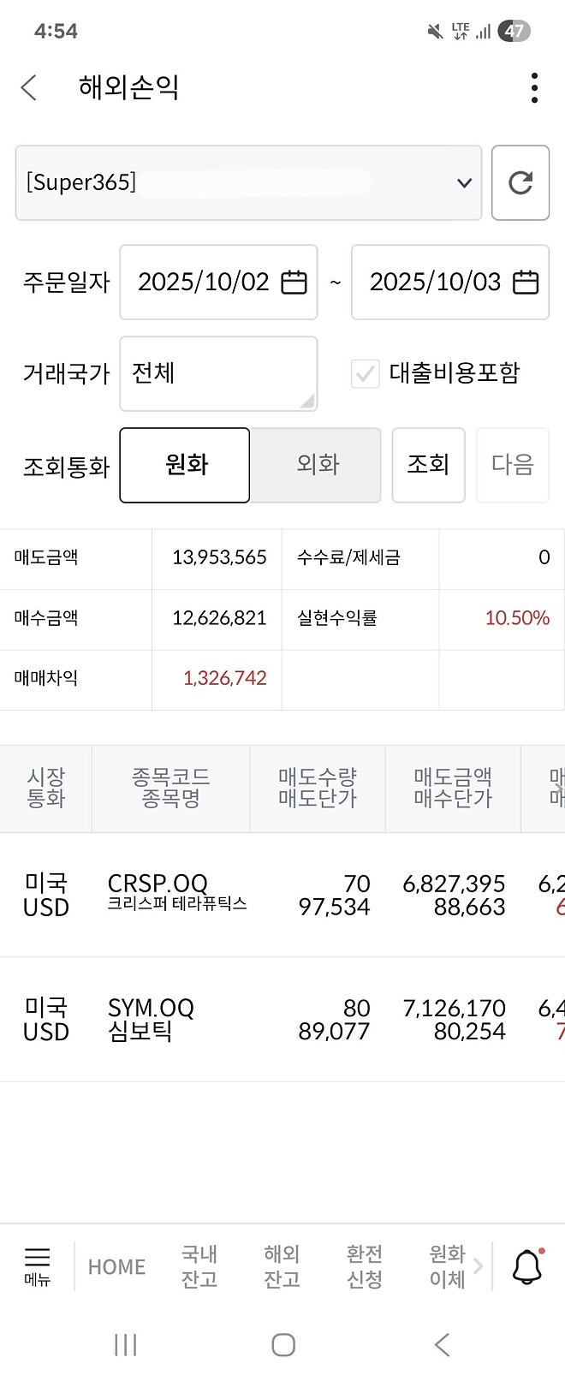Open the three-dot overflow menu
565x1381 pixels.
coord(533,87)
